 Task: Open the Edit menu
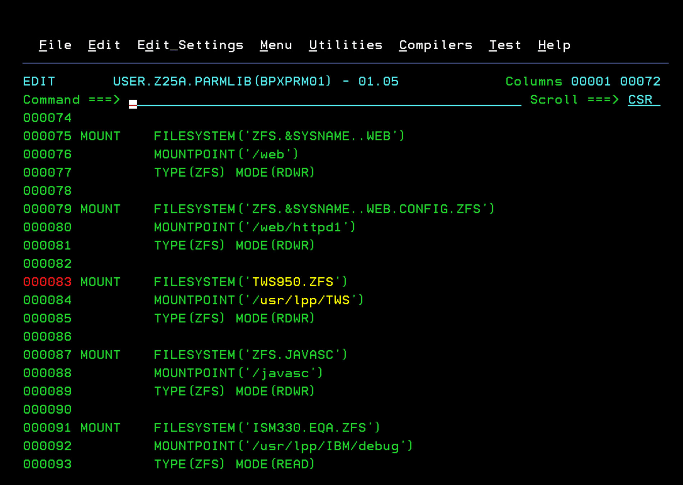point(104,45)
